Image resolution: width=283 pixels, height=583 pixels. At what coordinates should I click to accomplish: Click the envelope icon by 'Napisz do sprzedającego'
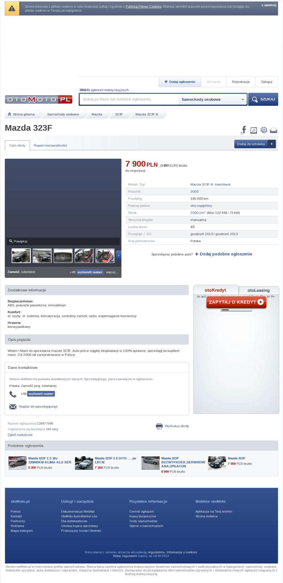(13, 407)
